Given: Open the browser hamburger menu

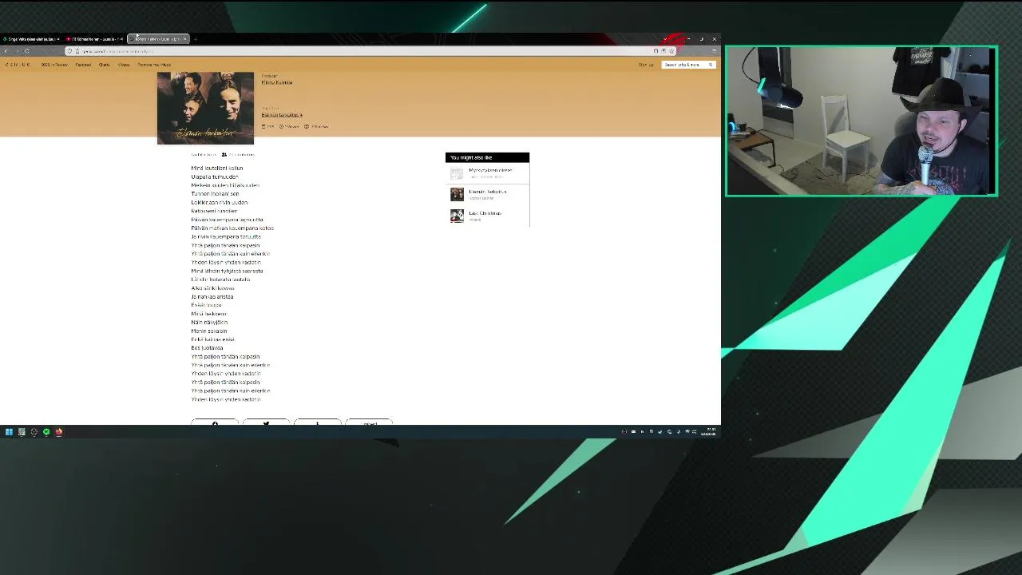Looking at the screenshot, I should pos(713,51).
